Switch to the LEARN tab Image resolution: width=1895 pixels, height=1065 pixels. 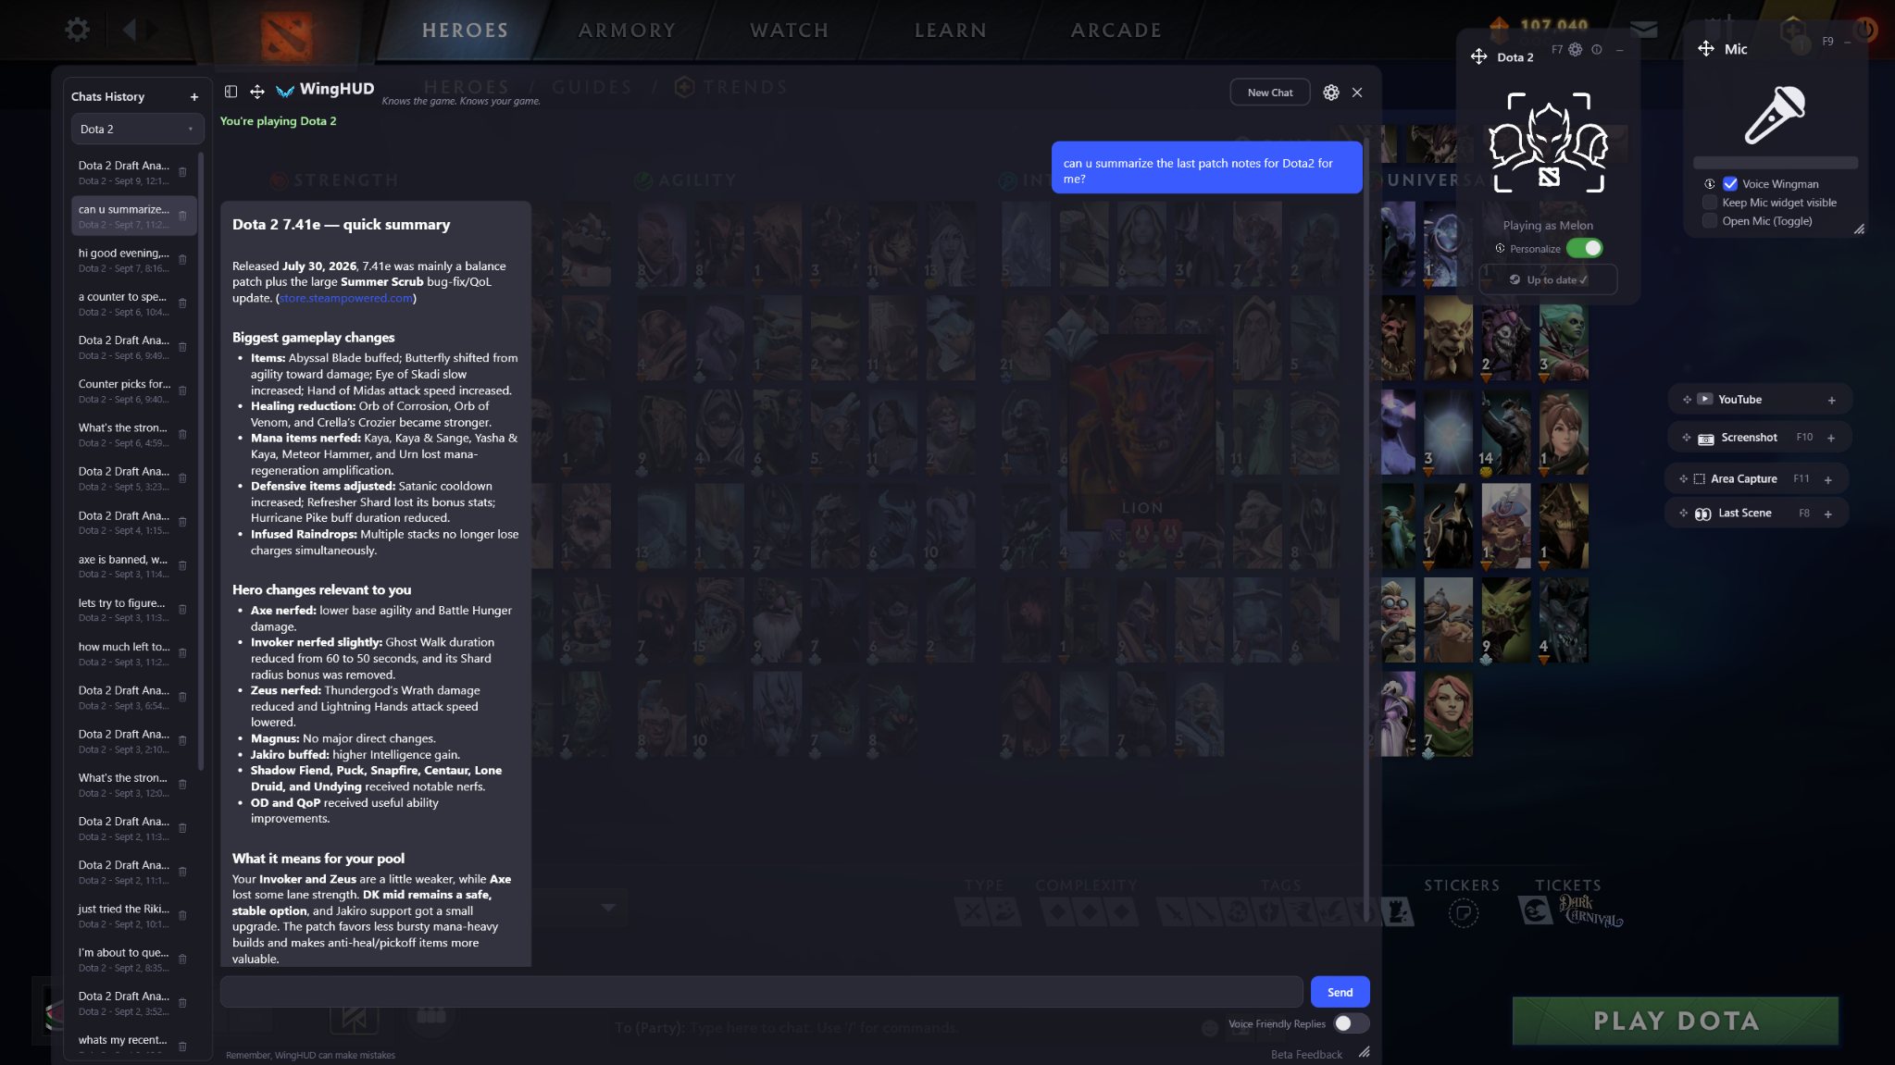click(951, 31)
